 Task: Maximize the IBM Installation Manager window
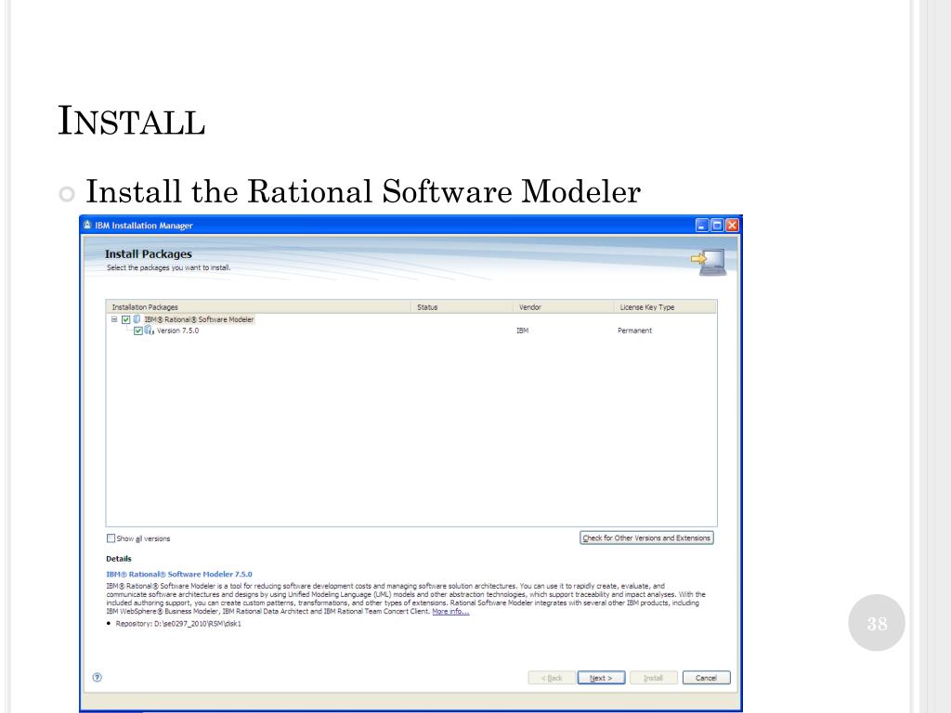coord(717,226)
